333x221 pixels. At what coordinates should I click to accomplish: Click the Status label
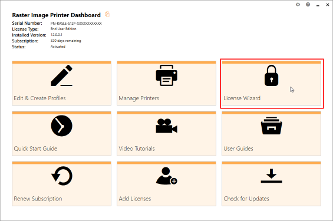pos(19,47)
